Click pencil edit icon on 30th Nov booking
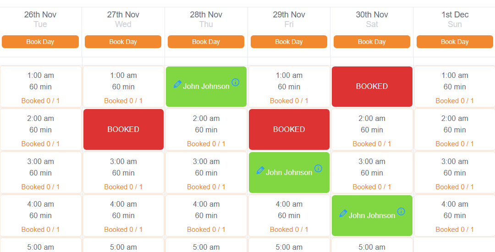Screen dimensions: 495x252 point(343,214)
